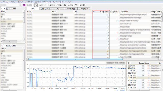163x91 pixels.
Task: Open the 表示(V) menu
Action: coord(20,2)
